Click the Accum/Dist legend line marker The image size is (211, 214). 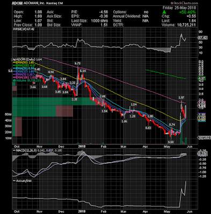(x=14, y=181)
